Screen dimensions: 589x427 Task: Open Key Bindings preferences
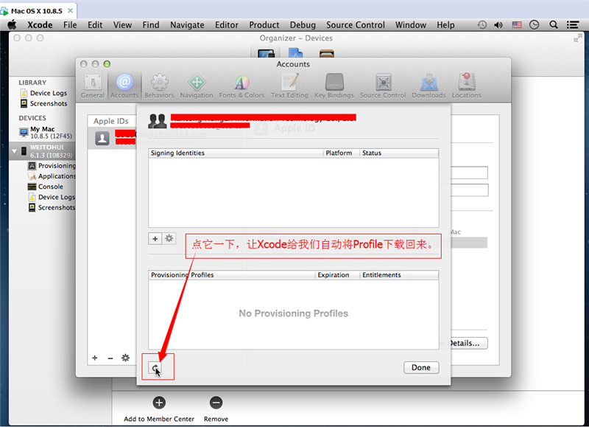point(334,86)
